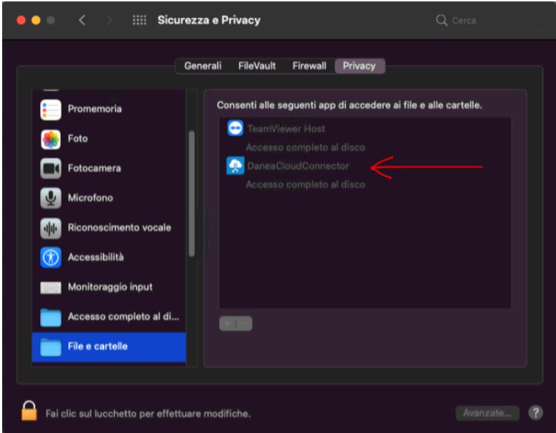Select Promemoria in the privacy list
Viewport: 556px width, 433px height.
pos(108,109)
